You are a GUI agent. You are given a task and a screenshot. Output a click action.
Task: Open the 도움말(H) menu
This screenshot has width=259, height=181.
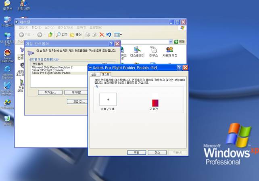pyautogui.click(x=96, y=27)
